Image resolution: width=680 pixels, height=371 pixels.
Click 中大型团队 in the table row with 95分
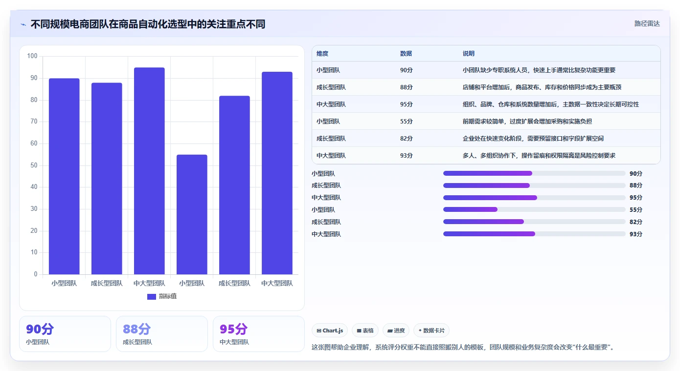pos(331,104)
